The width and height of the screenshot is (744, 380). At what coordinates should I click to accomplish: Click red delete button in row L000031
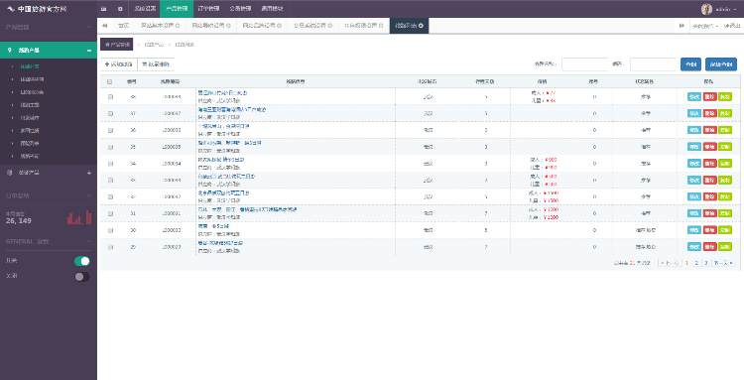(709, 213)
